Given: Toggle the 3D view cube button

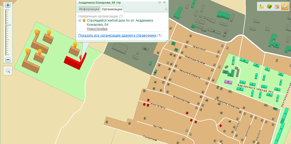Looking at the screenshot, I should [x=285, y=6].
